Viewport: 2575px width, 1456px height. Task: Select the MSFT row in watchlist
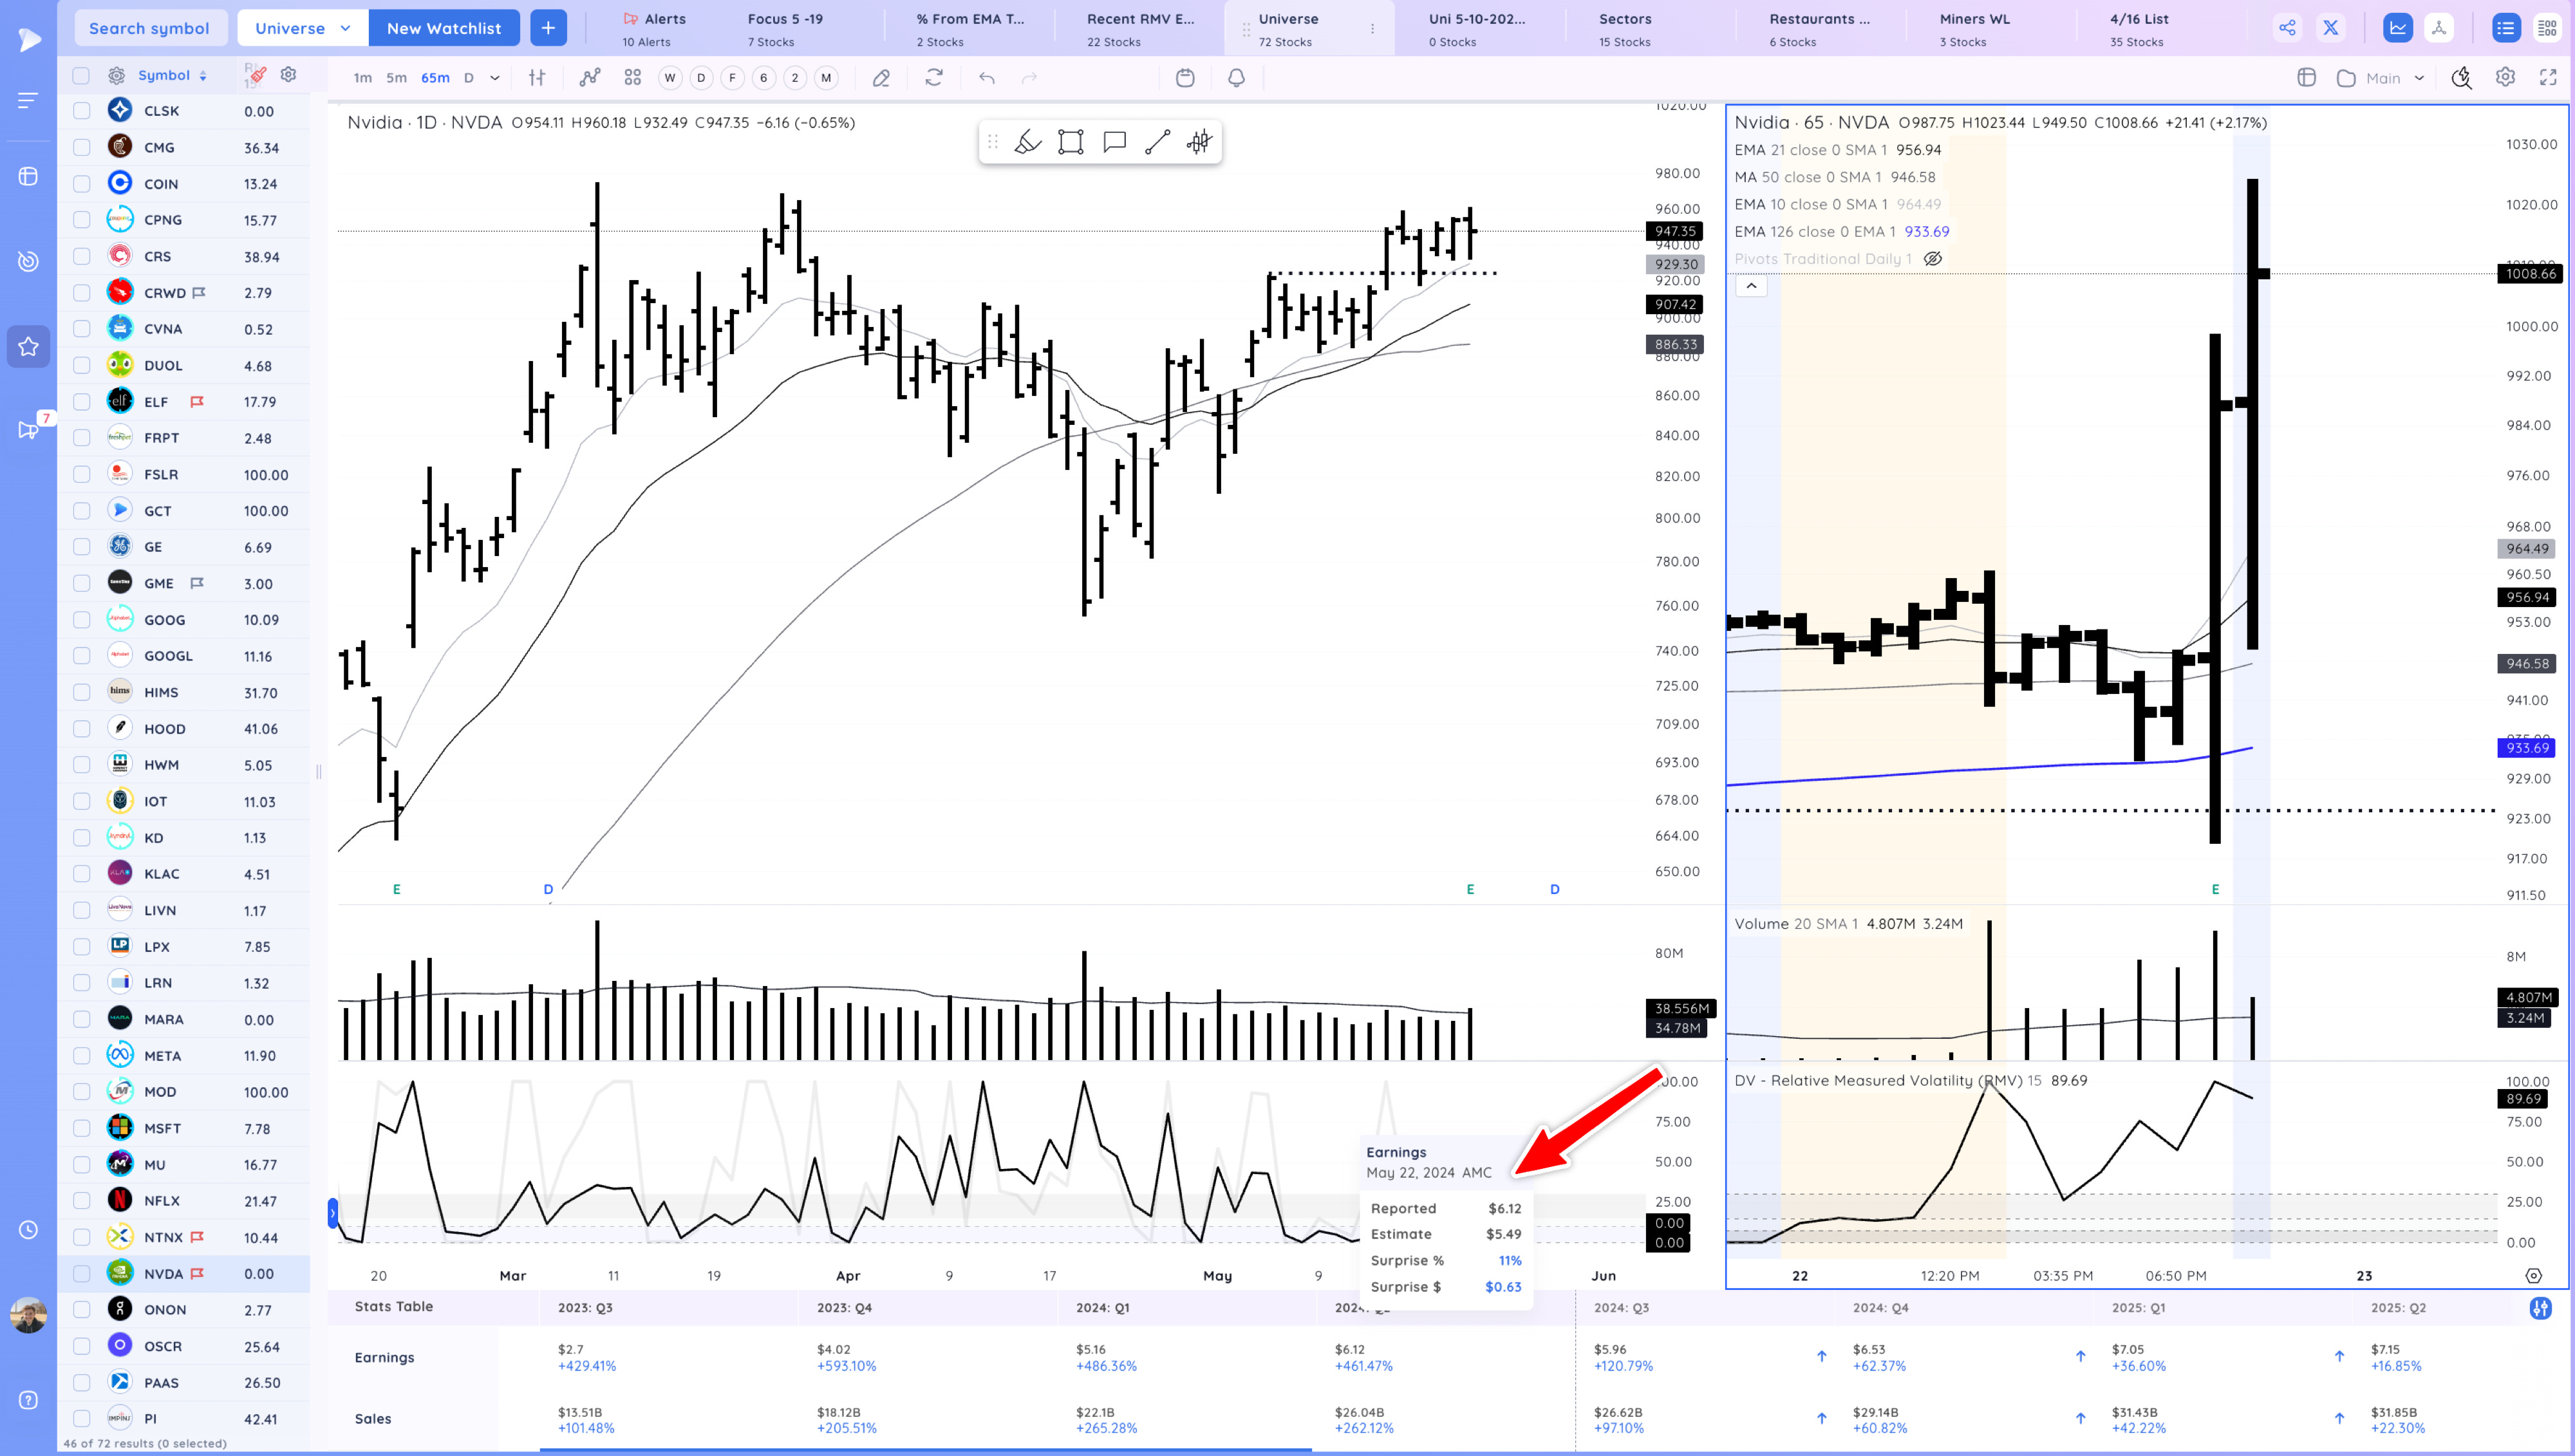(x=185, y=1128)
